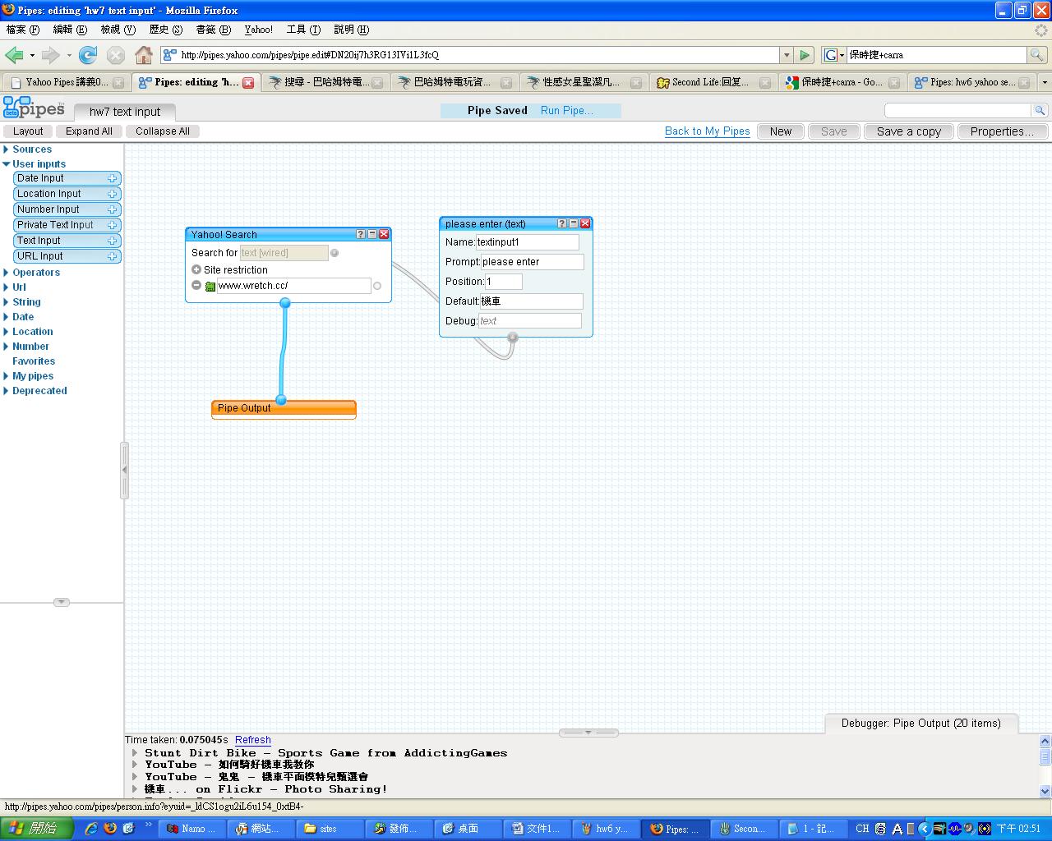1052x841 pixels.
Task: Click the Default value field
Action: click(532, 301)
